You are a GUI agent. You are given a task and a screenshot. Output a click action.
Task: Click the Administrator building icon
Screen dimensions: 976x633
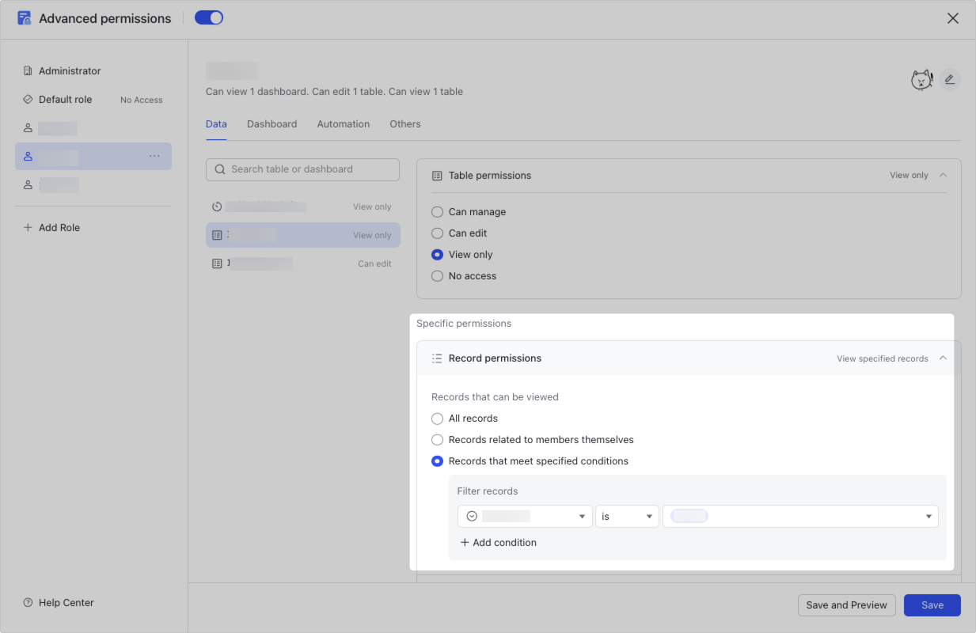(x=28, y=71)
